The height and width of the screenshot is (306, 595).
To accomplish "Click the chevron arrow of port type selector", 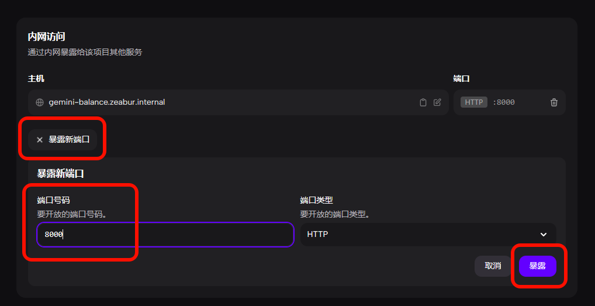I will click(x=544, y=235).
